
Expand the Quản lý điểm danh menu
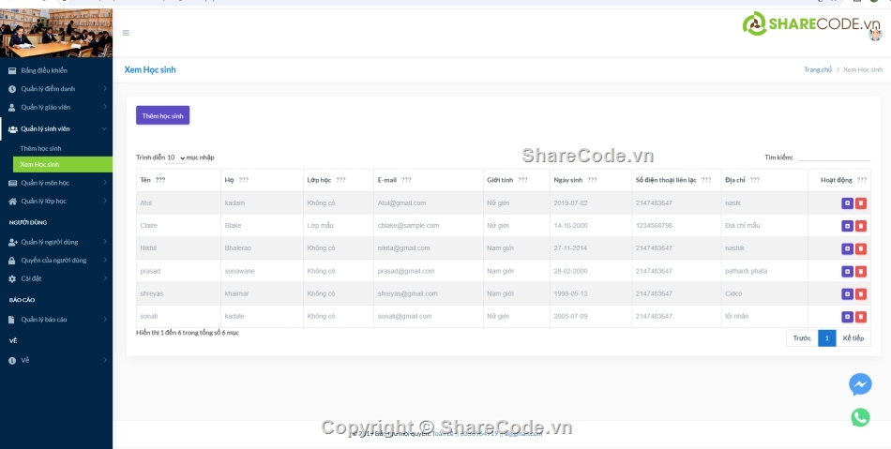point(56,89)
